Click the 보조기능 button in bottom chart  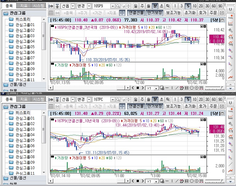pos(173,106)
